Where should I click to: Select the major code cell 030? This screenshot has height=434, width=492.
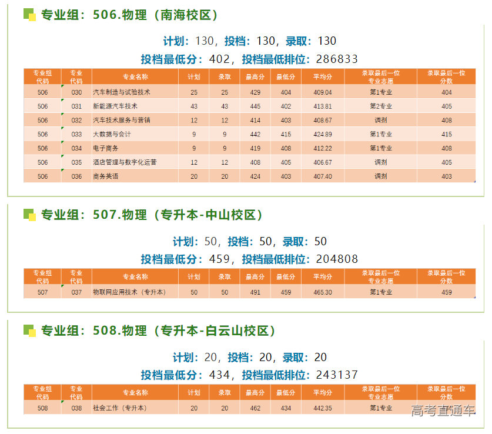tap(76, 92)
